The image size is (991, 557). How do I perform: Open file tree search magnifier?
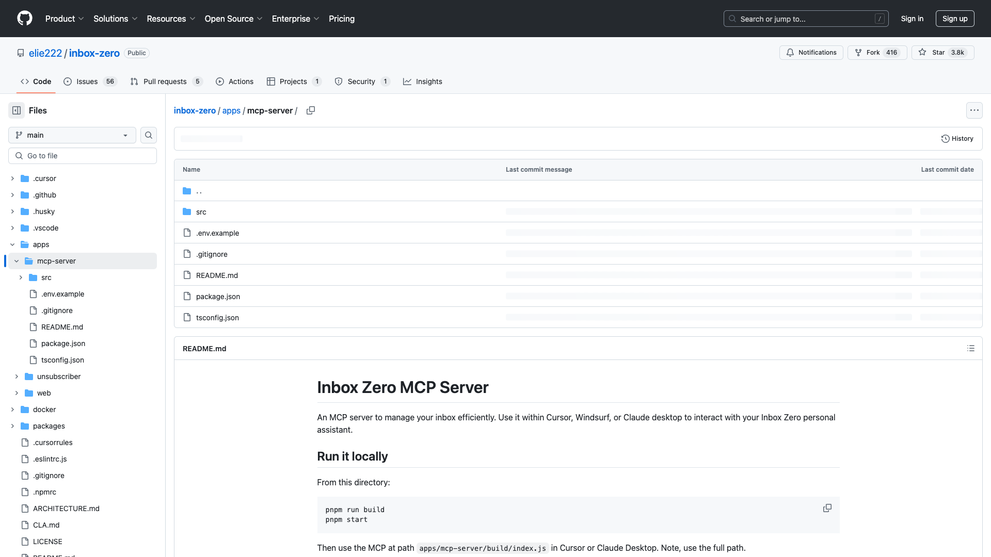tap(148, 135)
